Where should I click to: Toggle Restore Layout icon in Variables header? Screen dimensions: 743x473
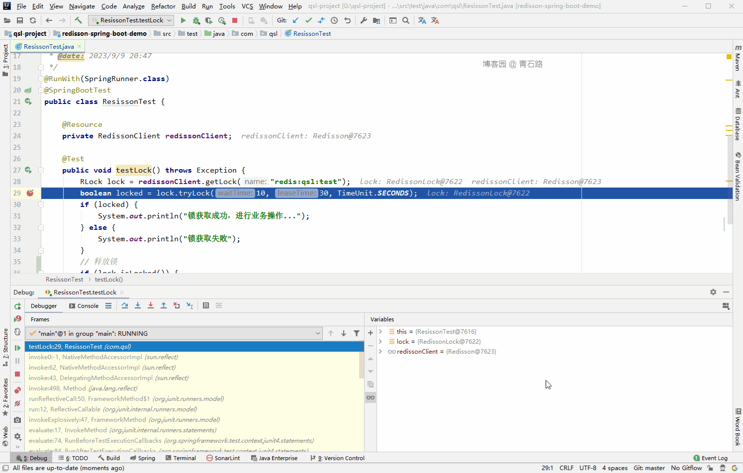[x=726, y=306]
